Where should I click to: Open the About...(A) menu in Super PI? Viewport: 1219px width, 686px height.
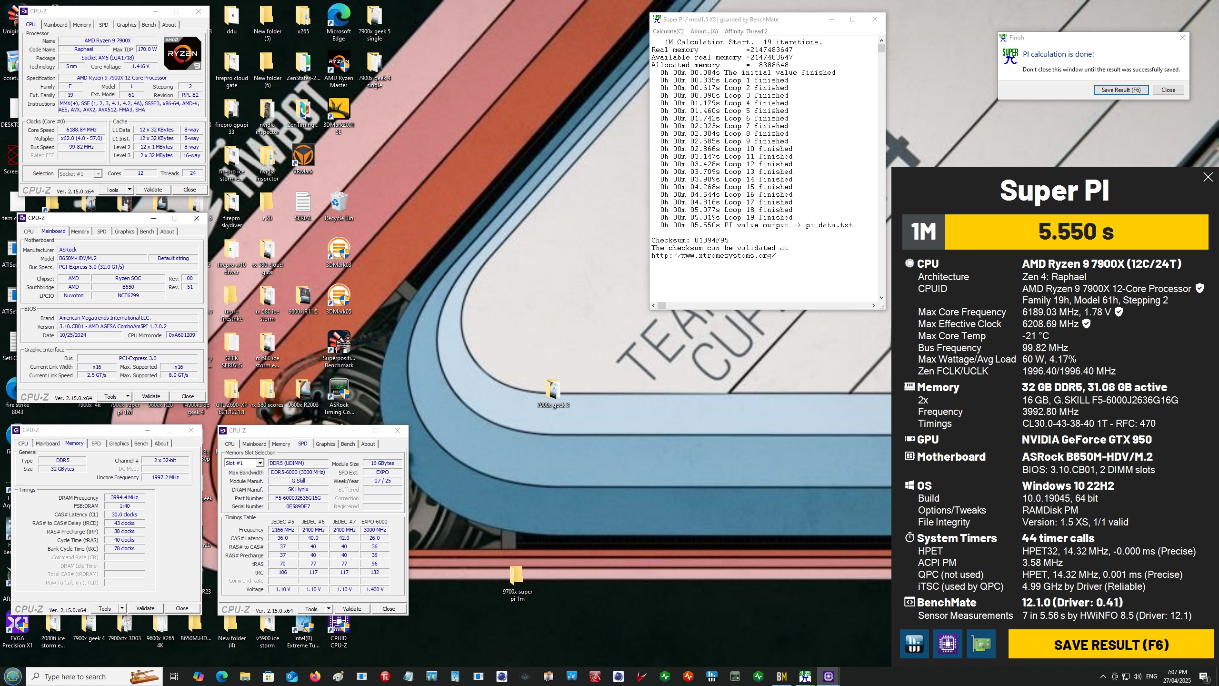pos(704,31)
